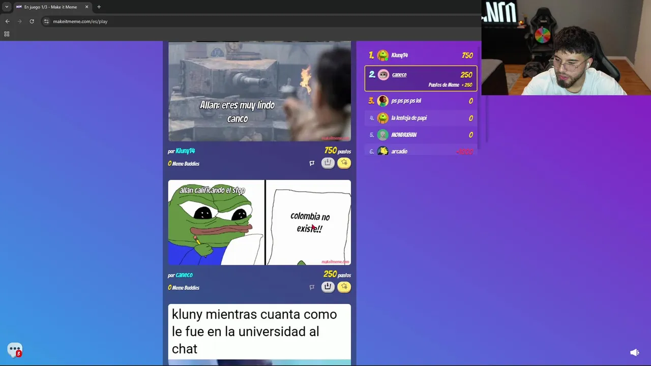Viewport: 651px width, 366px height.
Task: Select the ps ps ps lol name
Action: tap(406, 101)
